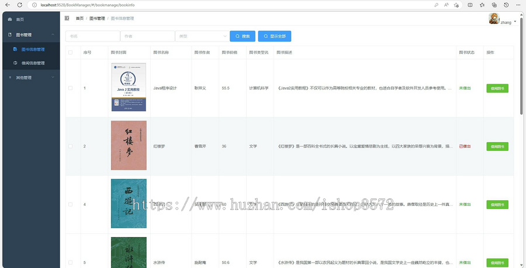
Task: Click the 作者 search input
Action: (x=148, y=36)
